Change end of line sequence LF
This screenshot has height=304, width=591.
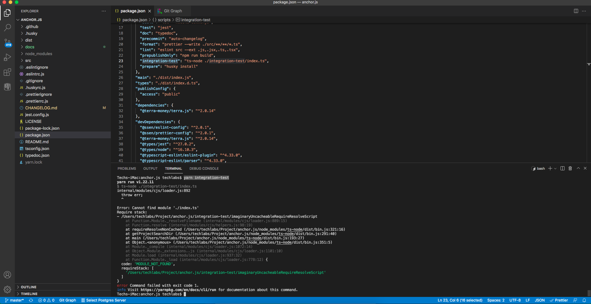[x=528, y=300]
